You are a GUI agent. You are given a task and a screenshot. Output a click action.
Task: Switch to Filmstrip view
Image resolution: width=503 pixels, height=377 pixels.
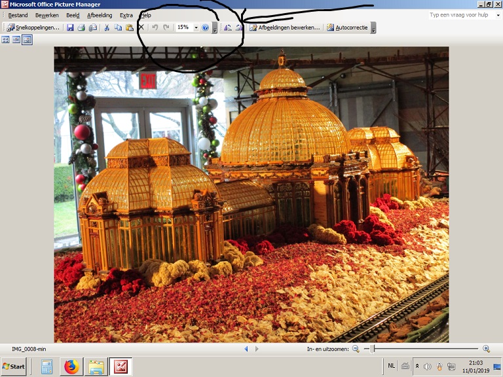[x=16, y=40]
